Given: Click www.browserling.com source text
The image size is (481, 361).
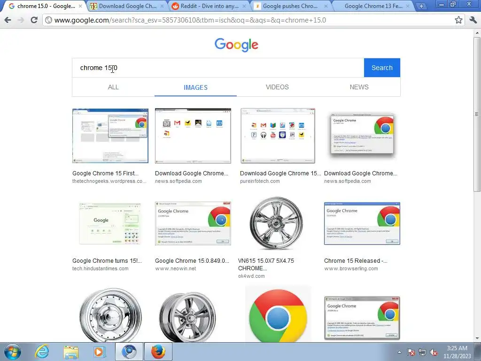Looking at the screenshot, I should [x=351, y=268].
